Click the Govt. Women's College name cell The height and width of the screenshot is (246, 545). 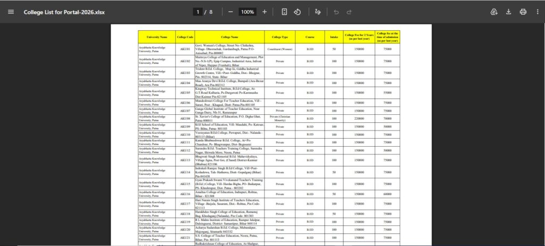point(229,49)
